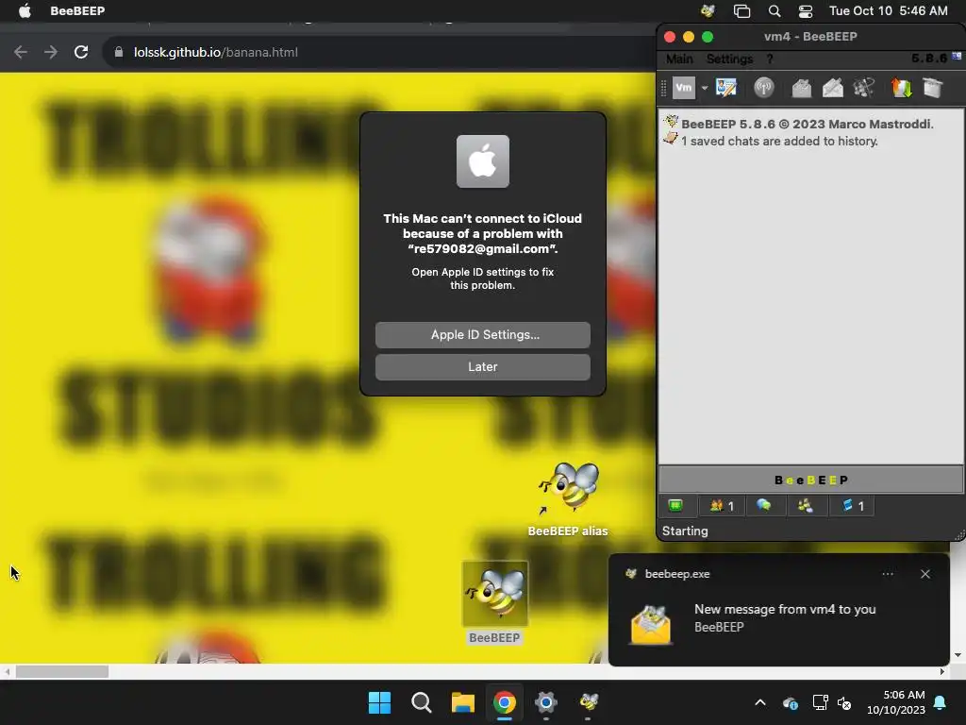Click the Apple logo icon in the dialog

(x=482, y=160)
